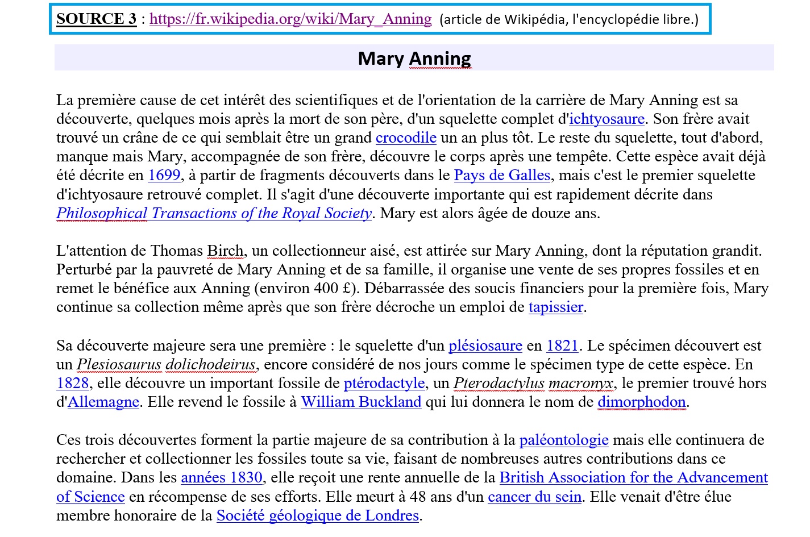Open the William Buckland link
This screenshot has width=810, height=537.
(x=361, y=402)
